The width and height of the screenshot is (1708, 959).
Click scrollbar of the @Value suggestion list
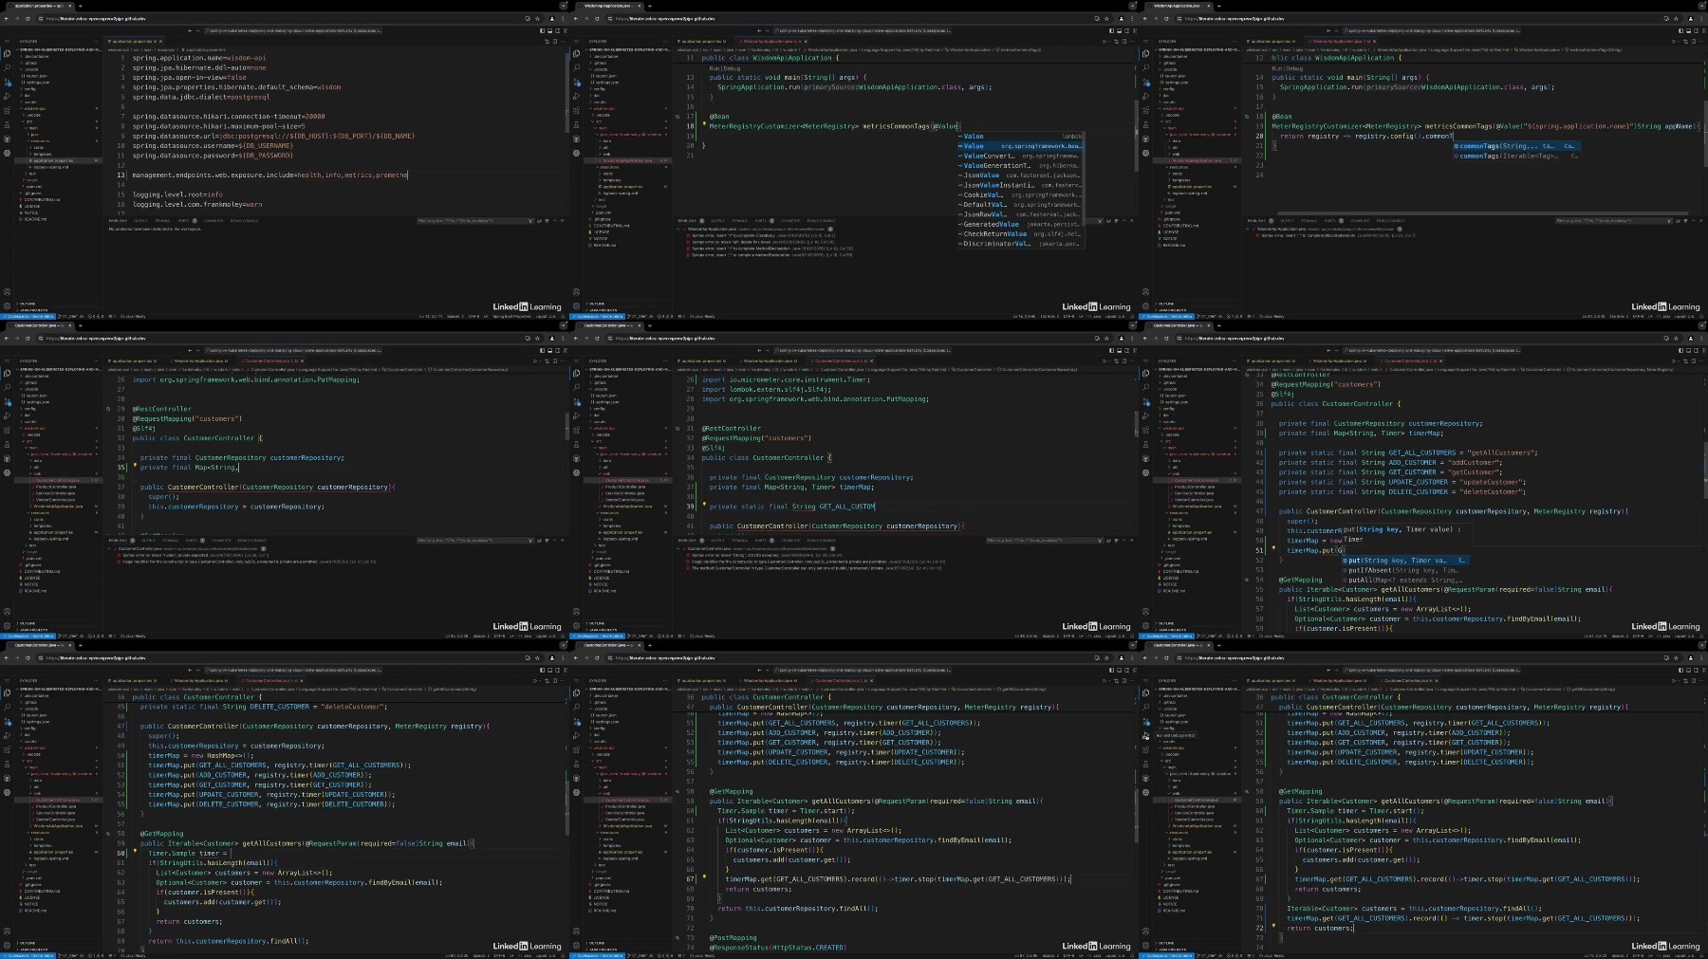[1084, 178]
